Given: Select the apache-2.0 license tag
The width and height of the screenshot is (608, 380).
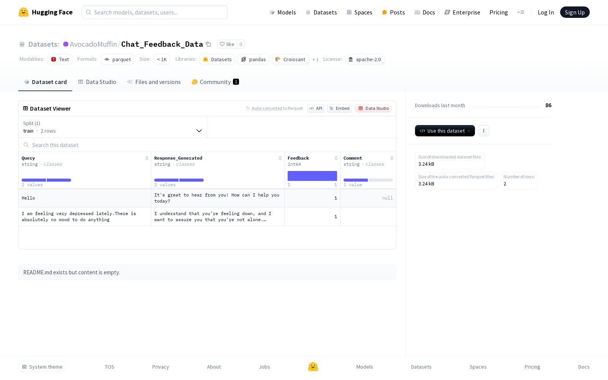Looking at the screenshot, I should (x=365, y=59).
